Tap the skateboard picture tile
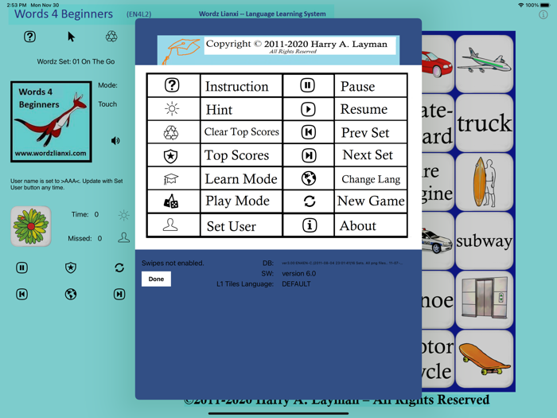Viewport: 557px width, 418px height. click(x=484, y=359)
